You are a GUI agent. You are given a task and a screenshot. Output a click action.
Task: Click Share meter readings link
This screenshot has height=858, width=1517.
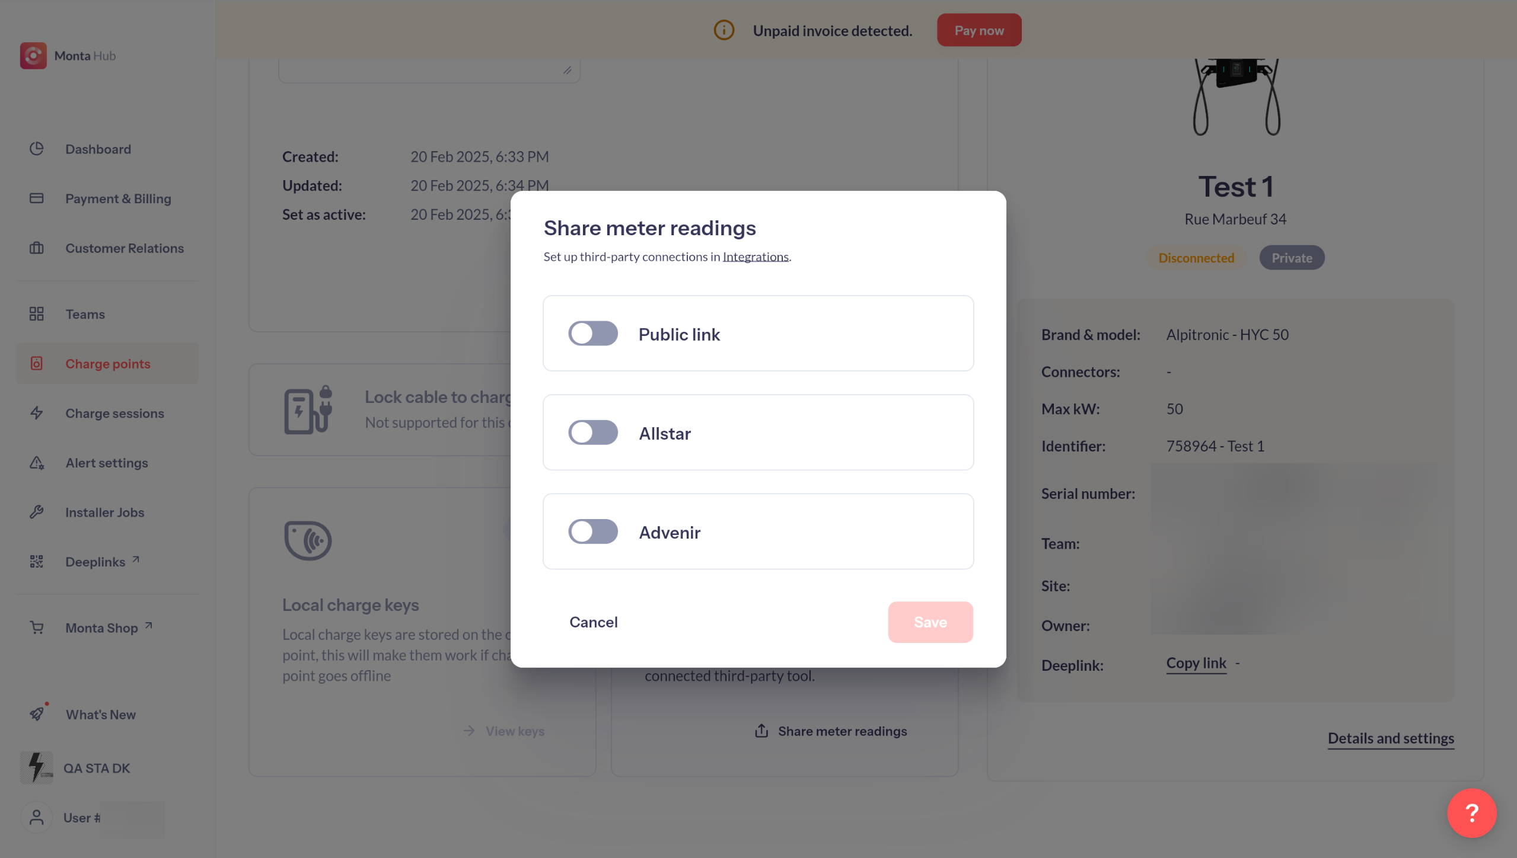[843, 731]
